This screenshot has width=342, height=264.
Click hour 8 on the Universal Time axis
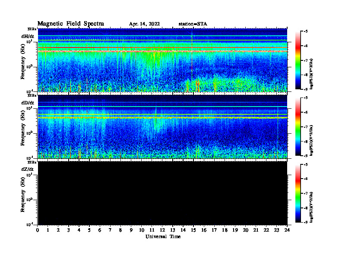point(120,230)
